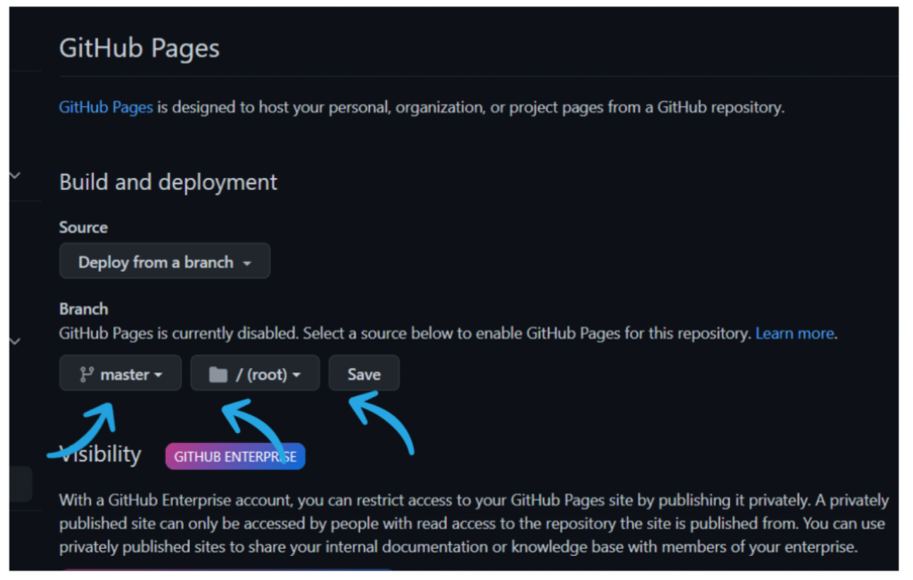Click the 'Build and deployment' heading
This screenshot has width=913, height=580.
click(169, 182)
